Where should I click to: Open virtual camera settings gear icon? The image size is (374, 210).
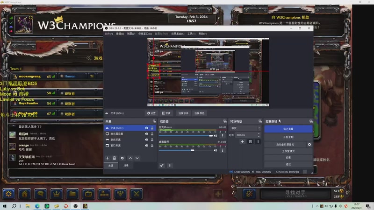(x=309, y=145)
